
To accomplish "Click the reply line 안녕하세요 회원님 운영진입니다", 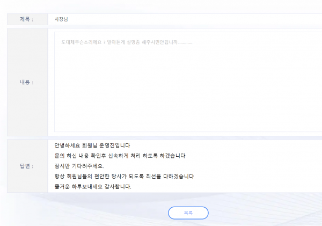I will [x=92, y=145].
